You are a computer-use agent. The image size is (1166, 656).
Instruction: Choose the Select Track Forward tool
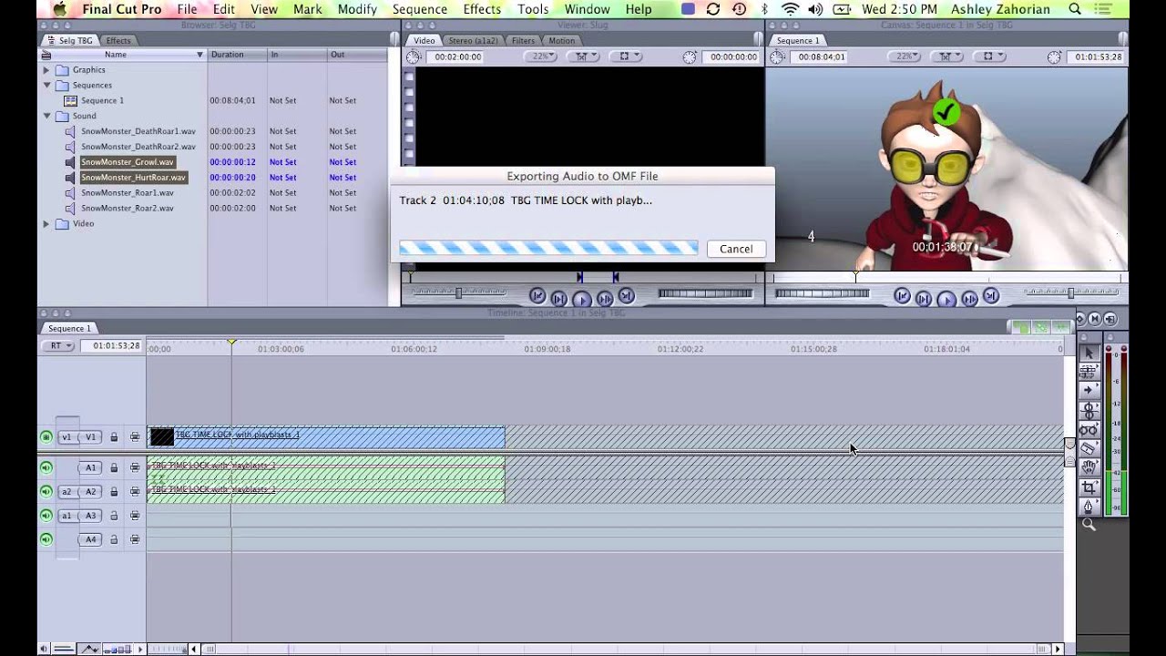click(1088, 390)
